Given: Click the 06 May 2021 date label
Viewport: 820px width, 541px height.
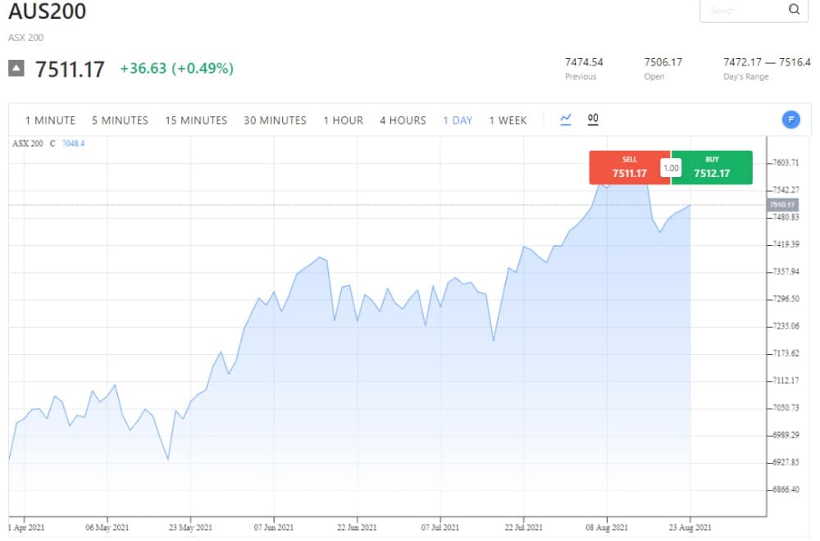Looking at the screenshot, I should click(x=107, y=527).
